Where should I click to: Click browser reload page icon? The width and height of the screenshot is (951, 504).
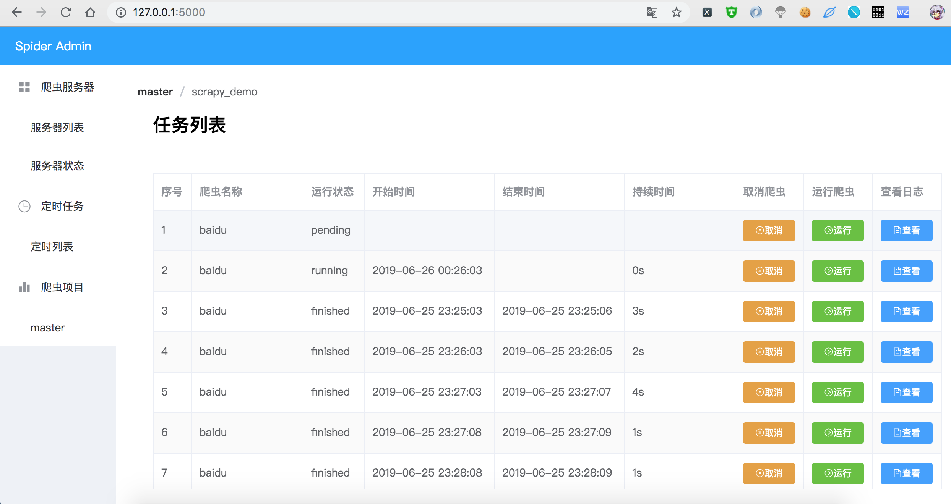66,12
